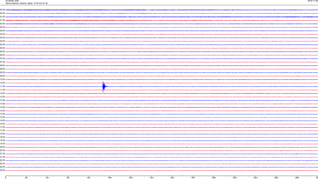This screenshot has height=179, width=318.
Task: Select the 03:30 row time label
Action: pyautogui.click(x=3, y=34)
